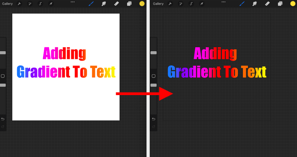Open Layers panel in right screenshot

pos(280,4)
